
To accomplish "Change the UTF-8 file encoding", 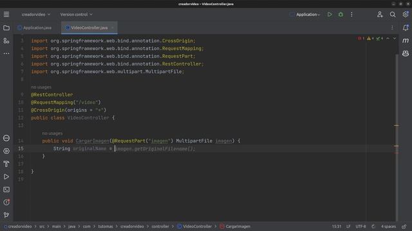I will click(x=360, y=227).
